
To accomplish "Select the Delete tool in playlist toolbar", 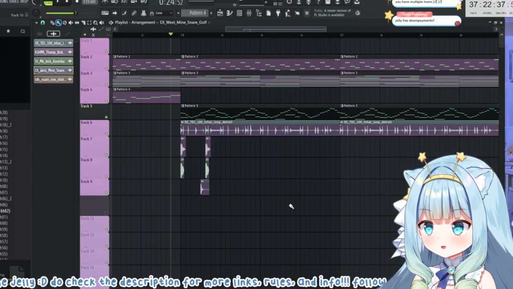I will (65, 23).
